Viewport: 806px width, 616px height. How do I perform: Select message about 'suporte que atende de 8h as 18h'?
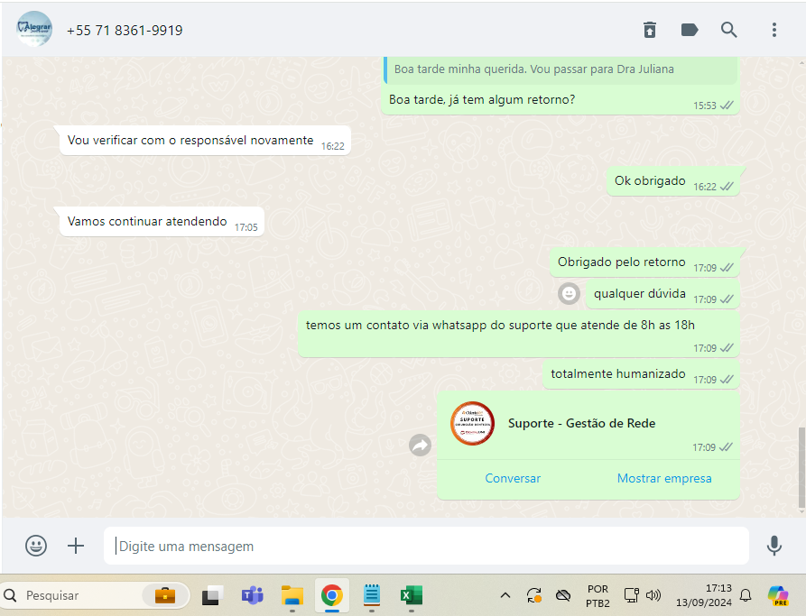coord(500,326)
